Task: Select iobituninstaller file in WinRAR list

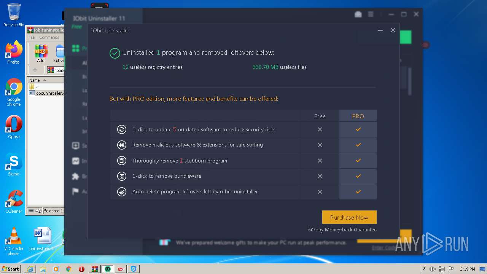Action: click(47, 93)
